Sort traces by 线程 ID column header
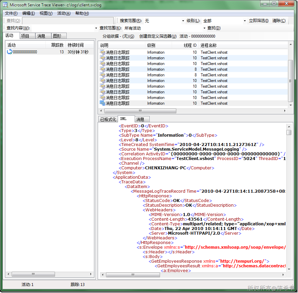 click(x=185, y=45)
